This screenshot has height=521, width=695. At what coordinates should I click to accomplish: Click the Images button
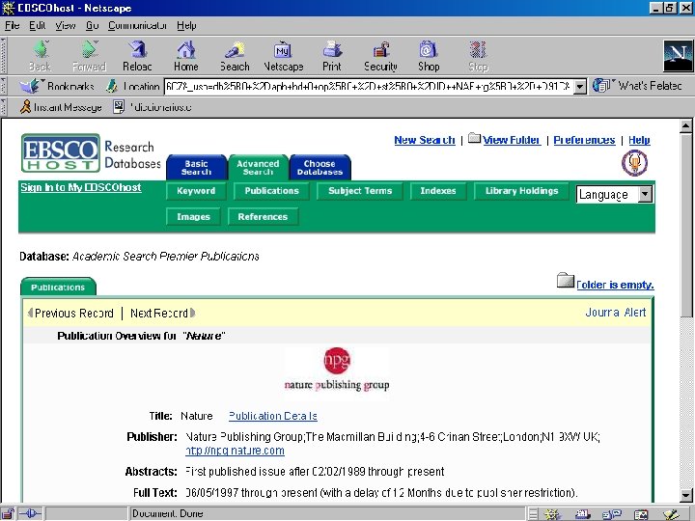click(x=193, y=217)
